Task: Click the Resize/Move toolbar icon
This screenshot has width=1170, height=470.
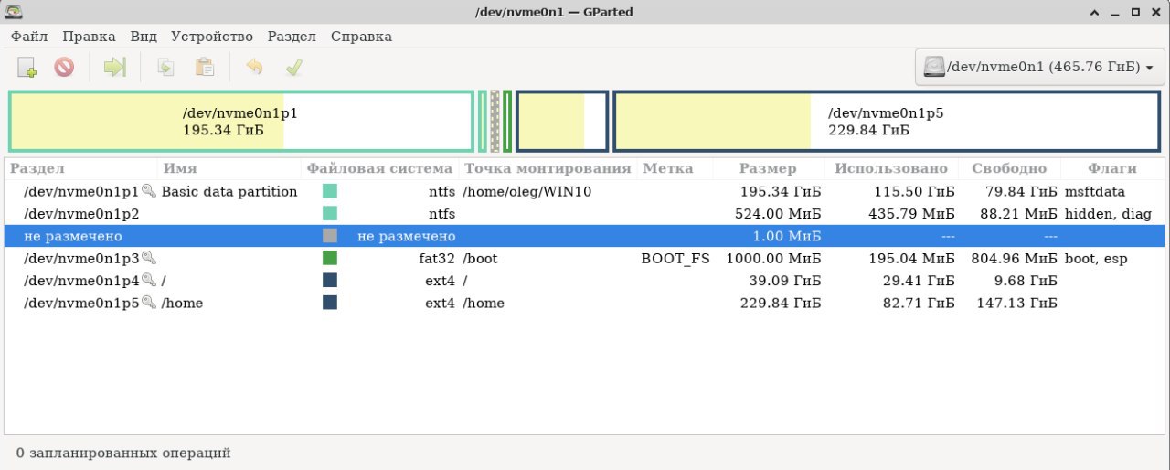Action: pos(114,67)
